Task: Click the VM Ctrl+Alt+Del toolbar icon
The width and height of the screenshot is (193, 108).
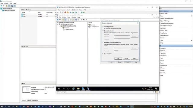Action: tap(58, 13)
